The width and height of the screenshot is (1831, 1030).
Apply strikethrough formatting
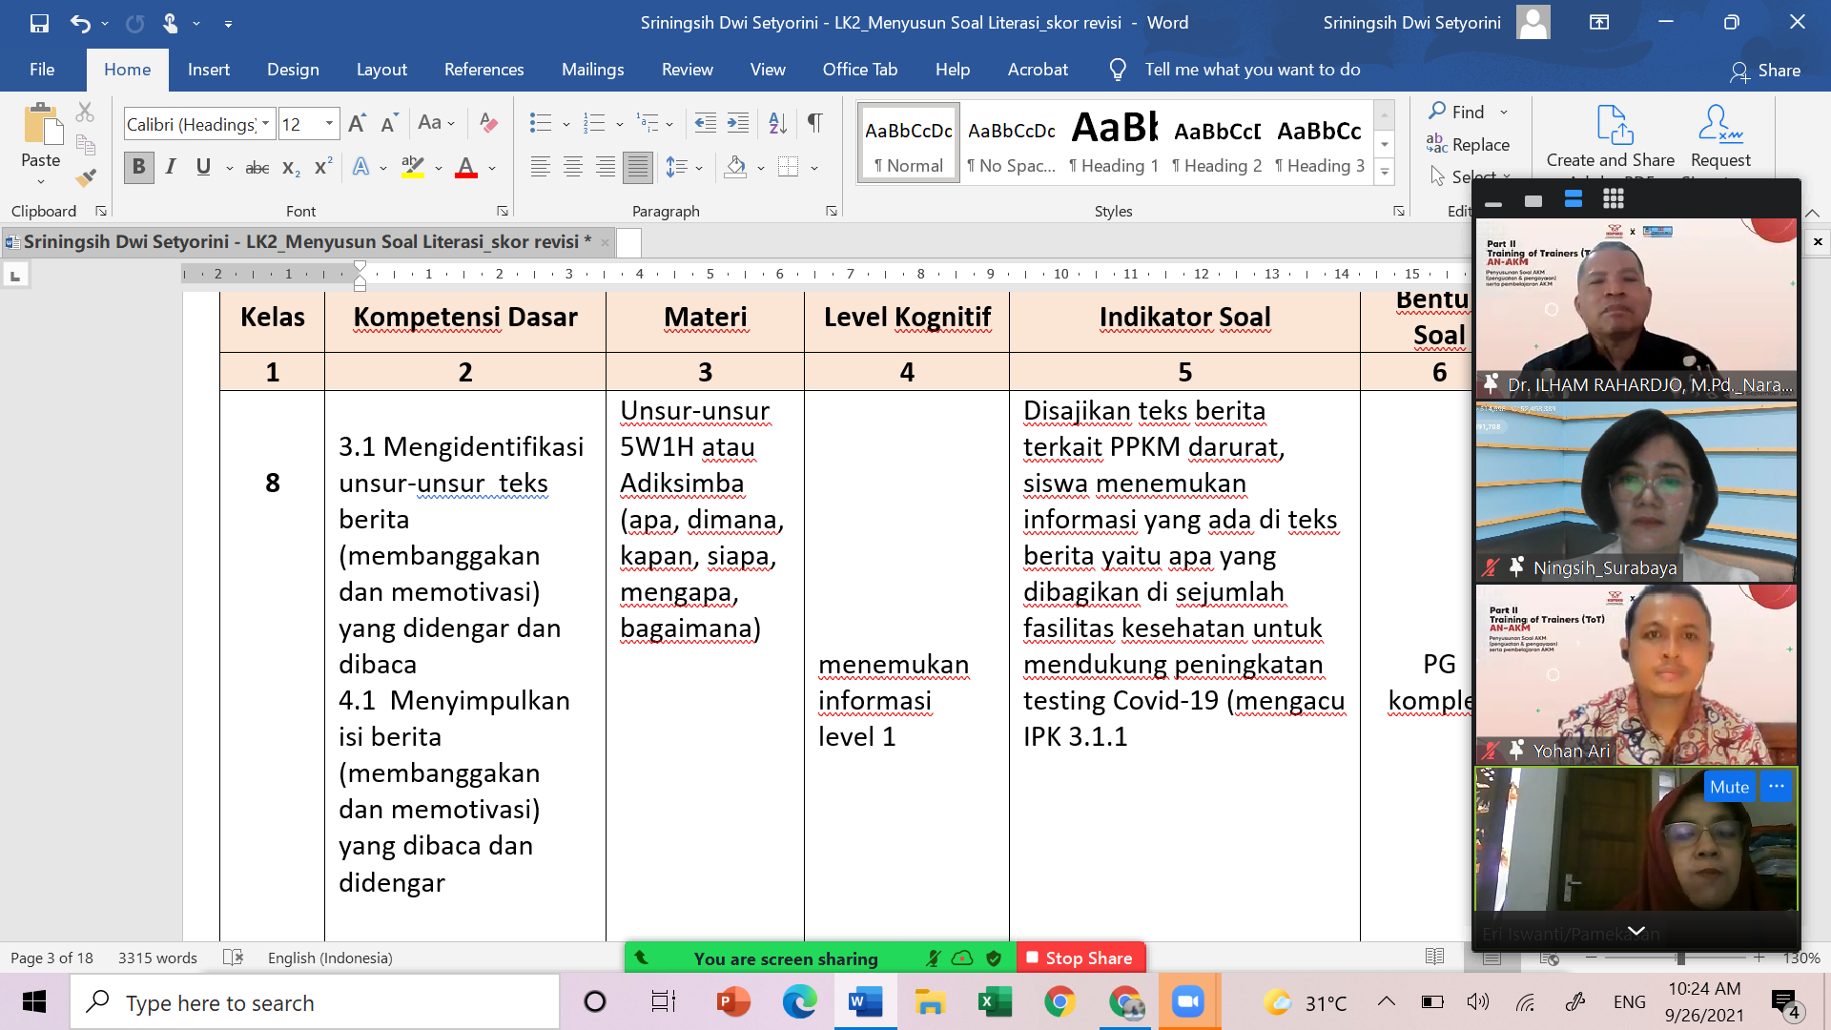(x=257, y=168)
